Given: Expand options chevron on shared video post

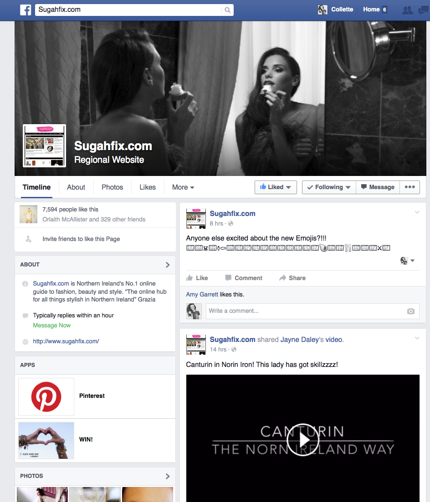Looking at the screenshot, I should point(417,338).
